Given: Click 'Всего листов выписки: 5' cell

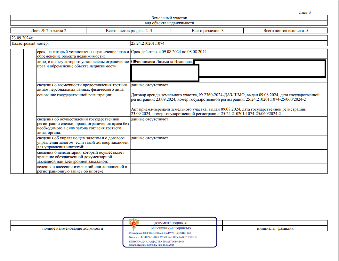Looking at the screenshot, I should click(x=286, y=31).
